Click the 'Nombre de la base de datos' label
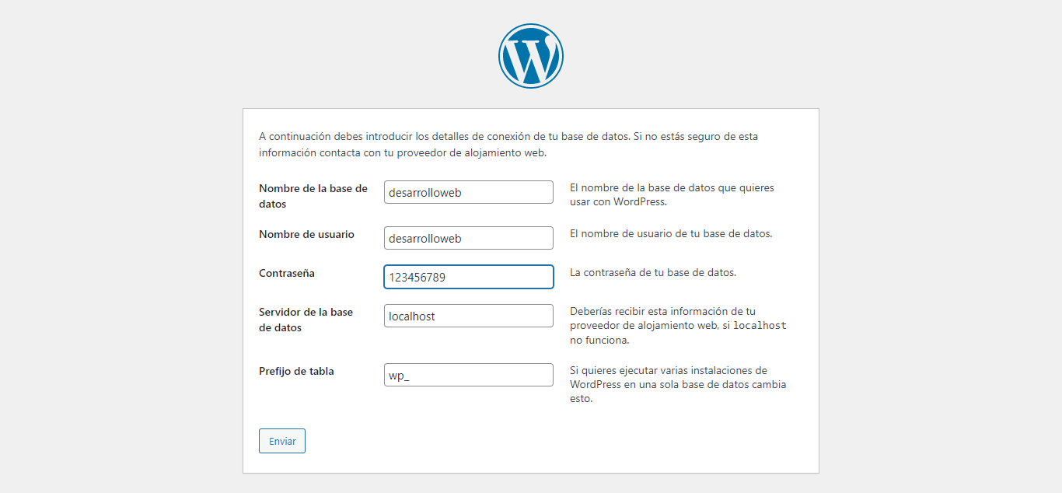Image resolution: width=1062 pixels, height=493 pixels. (x=313, y=196)
